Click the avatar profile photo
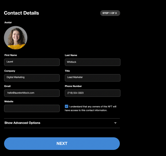The width and height of the screenshot is (166, 156). (x=16, y=38)
